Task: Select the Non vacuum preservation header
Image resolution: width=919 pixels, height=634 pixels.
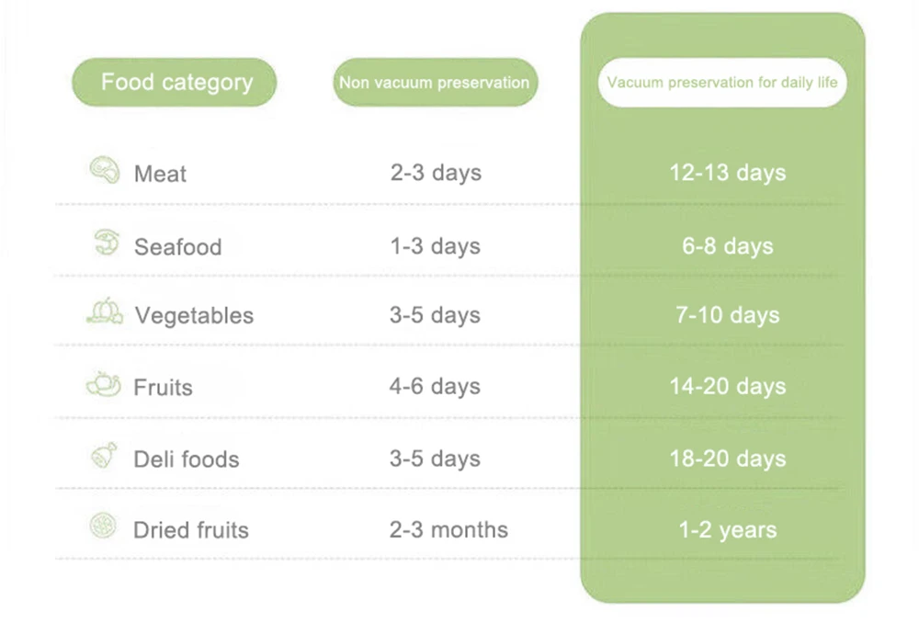Action: tap(435, 82)
